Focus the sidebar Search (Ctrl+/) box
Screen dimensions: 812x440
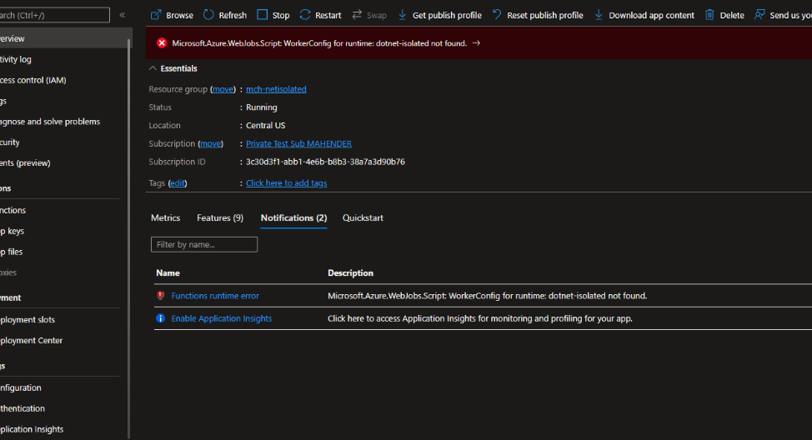click(x=54, y=15)
